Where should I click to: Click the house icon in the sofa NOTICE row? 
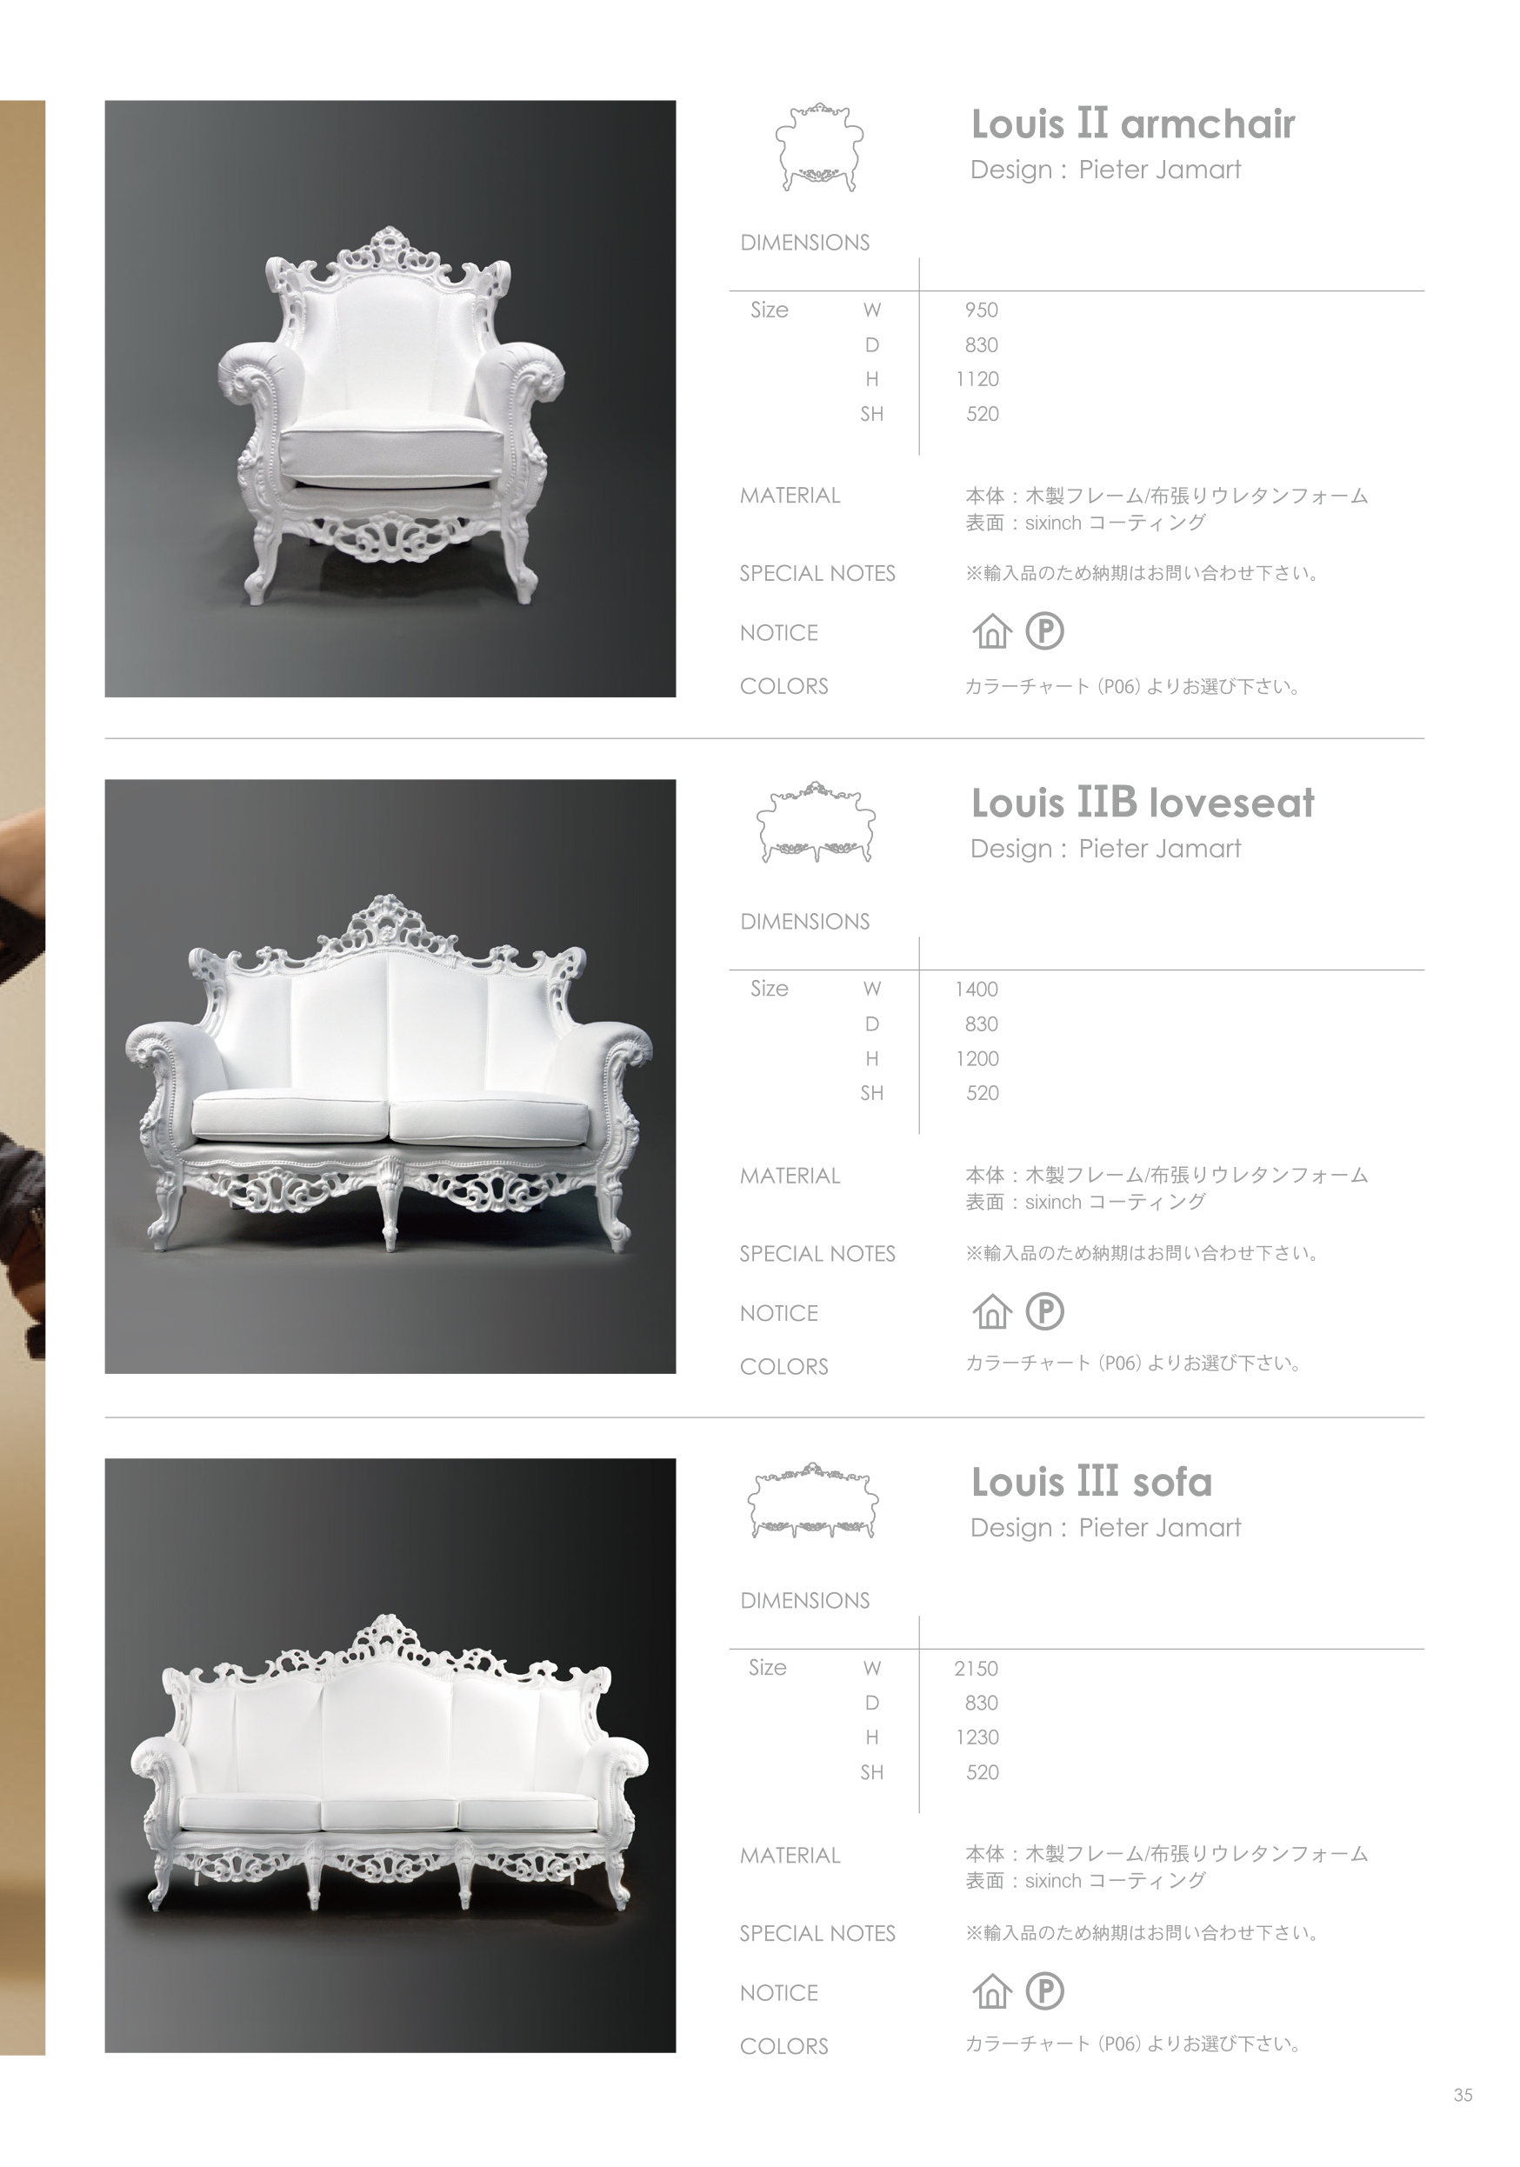[991, 1991]
